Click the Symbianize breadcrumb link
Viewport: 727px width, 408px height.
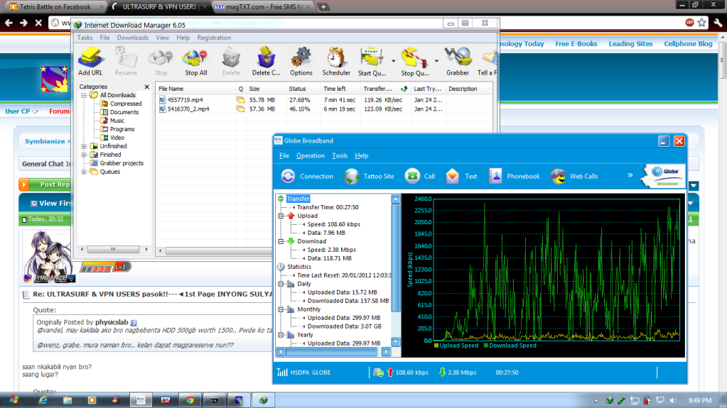pyautogui.click(x=45, y=141)
